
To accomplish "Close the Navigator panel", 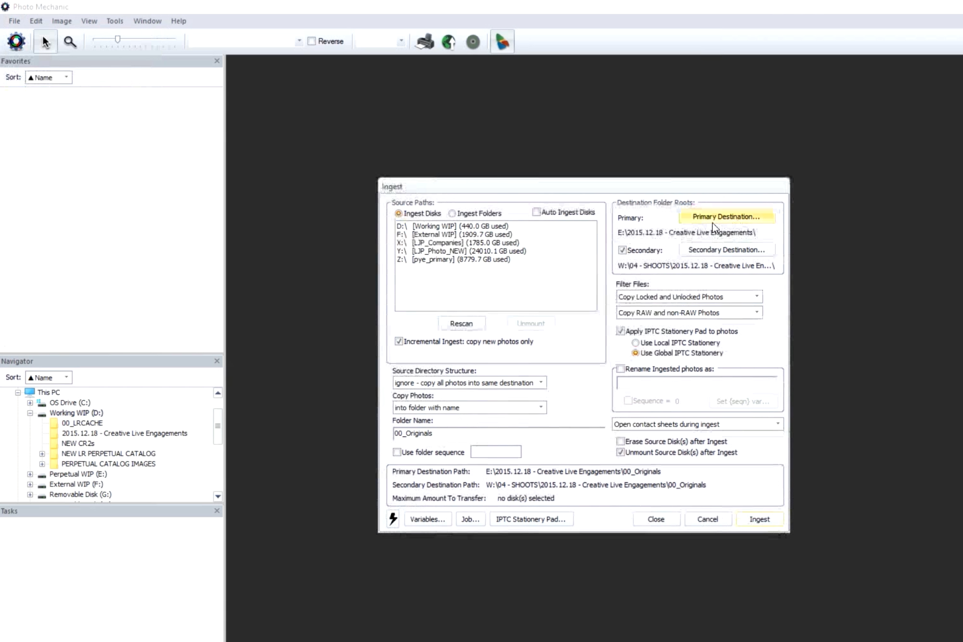I will (x=217, y=361).
